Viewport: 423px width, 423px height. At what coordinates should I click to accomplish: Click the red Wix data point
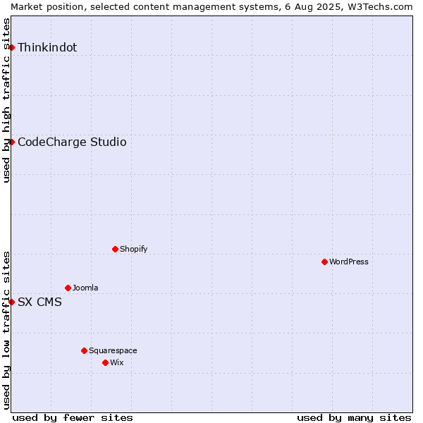point(106,363)
